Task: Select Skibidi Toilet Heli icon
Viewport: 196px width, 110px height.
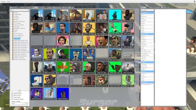Action: point(76,55)
